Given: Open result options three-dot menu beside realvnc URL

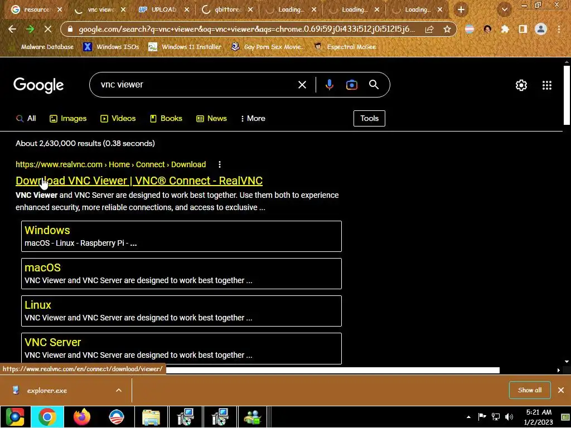Looking at the screenshot, I should pyautogui.click(x=220, y=164).
